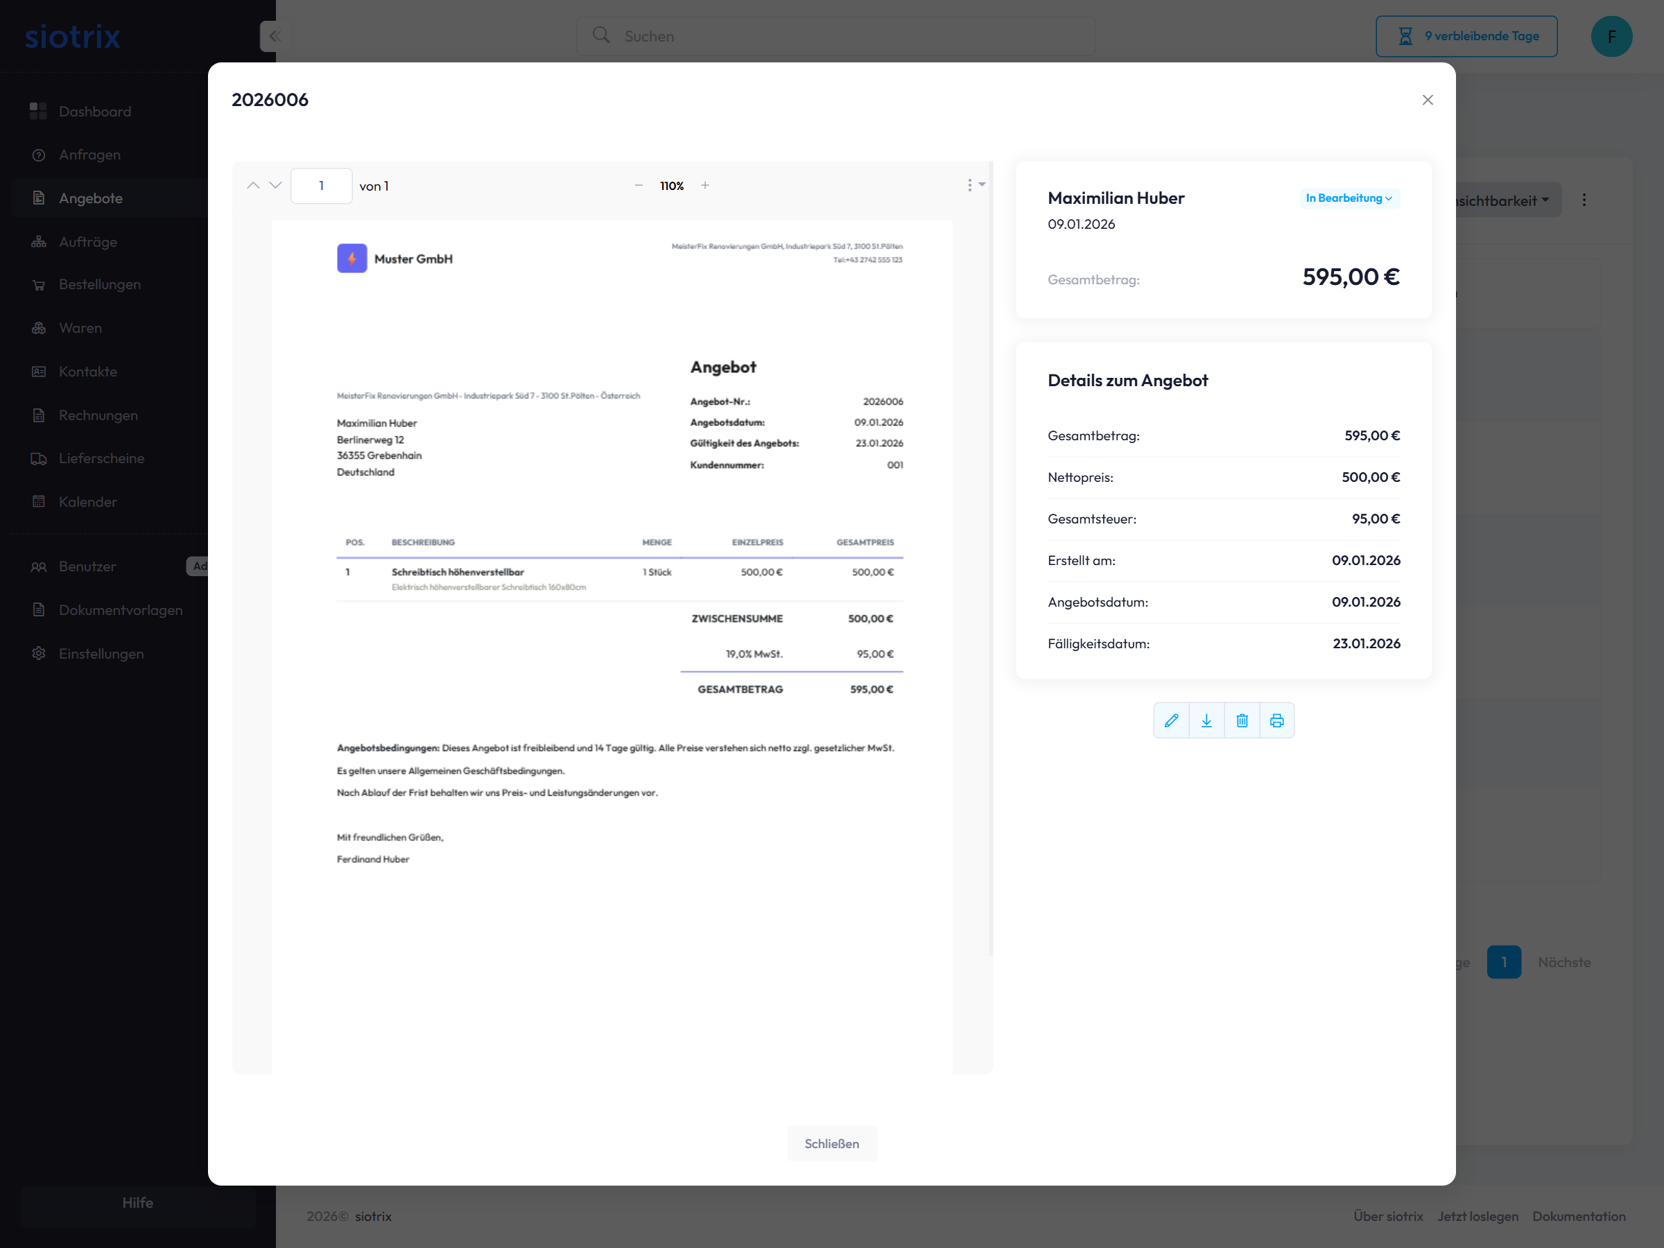
Task: Open the user avatar F menu
Action: coord(1611,36)
